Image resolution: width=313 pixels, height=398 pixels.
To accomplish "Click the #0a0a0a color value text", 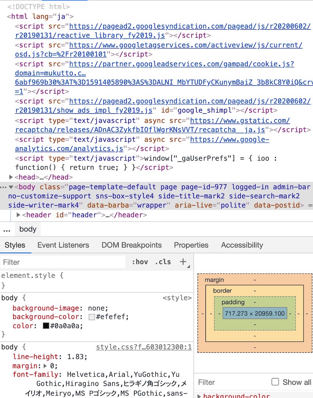I will 65,326.
